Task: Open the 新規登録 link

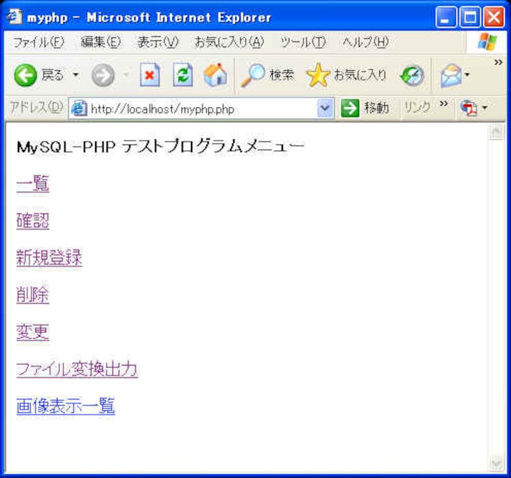Action: [49, 258]
